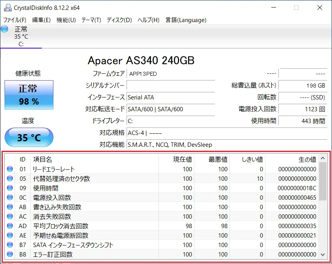This screenshot has width=332, height=264.
Task: Open the 言語(Language) menu
Action: tap(186, 20)
